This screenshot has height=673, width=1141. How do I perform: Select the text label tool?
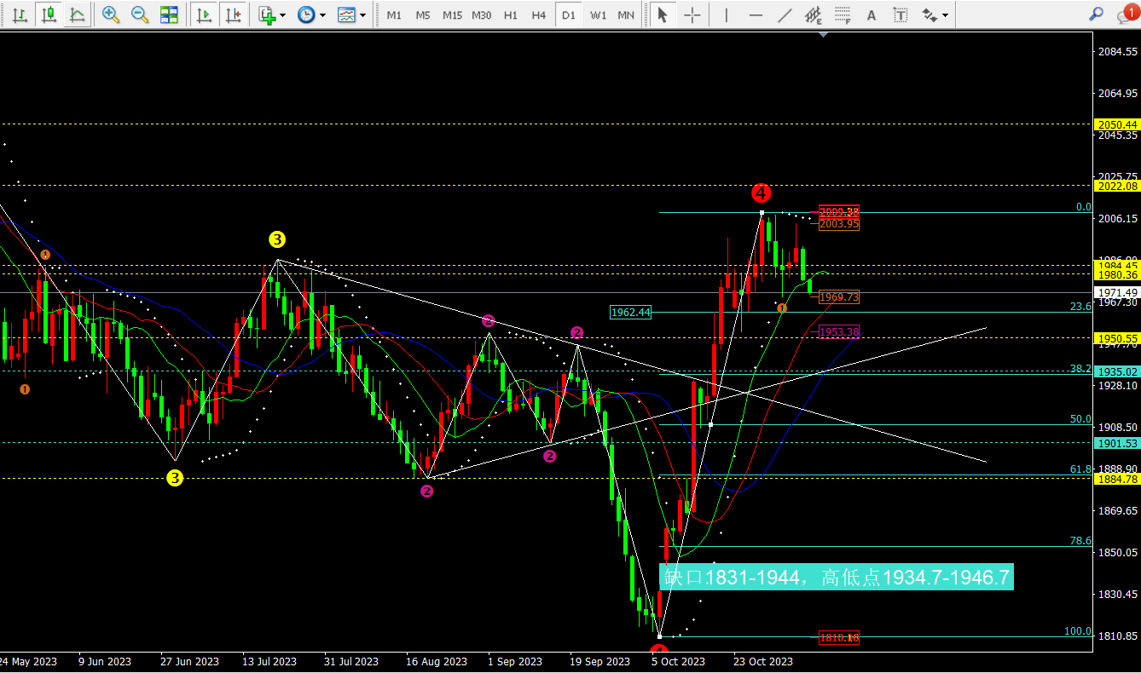coord(901,14)
